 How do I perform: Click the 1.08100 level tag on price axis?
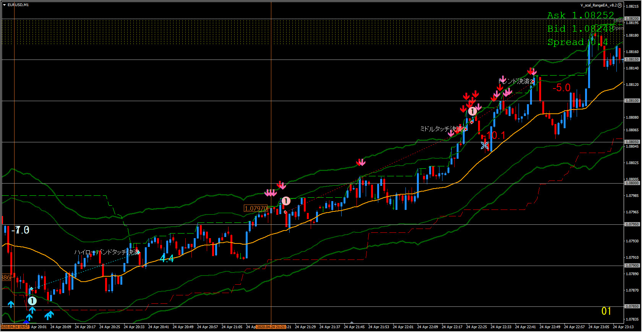(632, 101)
